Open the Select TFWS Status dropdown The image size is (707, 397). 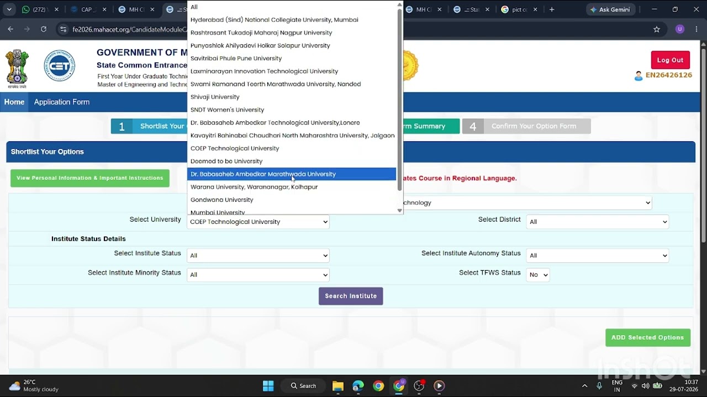pyautogui.click(x=537, y=275)
